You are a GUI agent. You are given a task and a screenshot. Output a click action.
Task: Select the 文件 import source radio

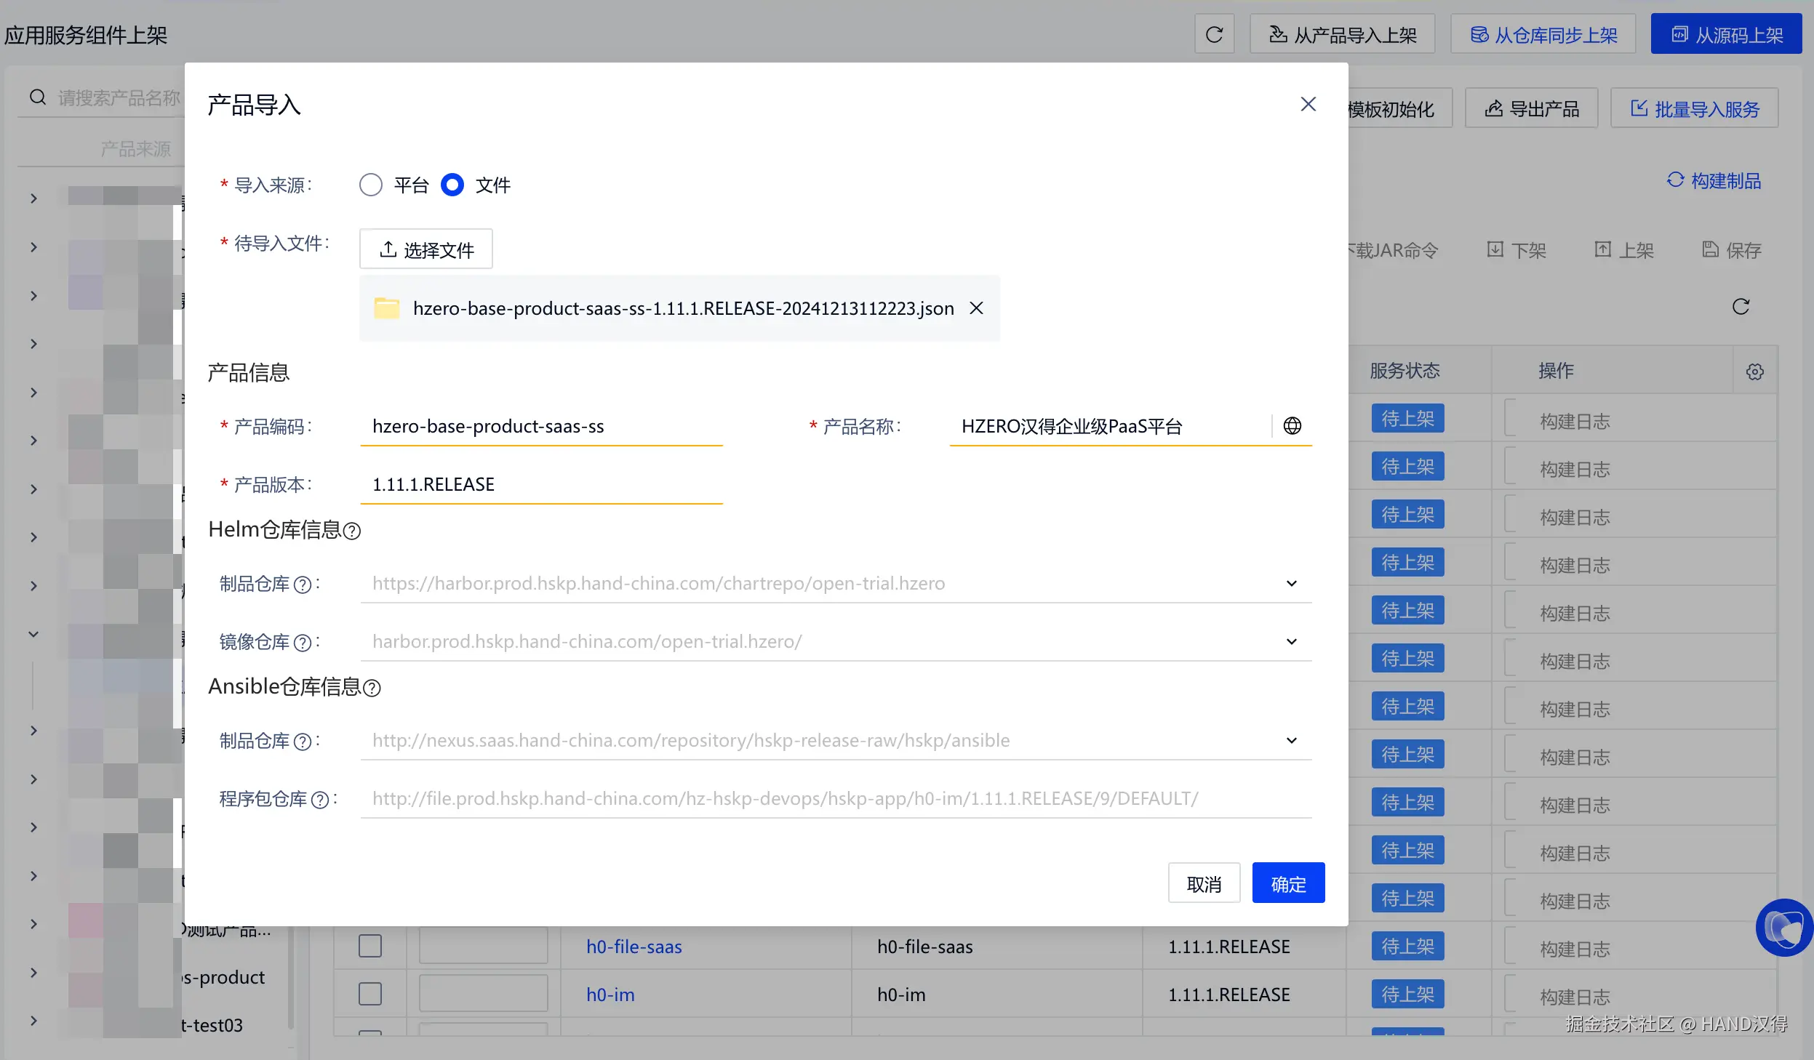pos(452,185)
